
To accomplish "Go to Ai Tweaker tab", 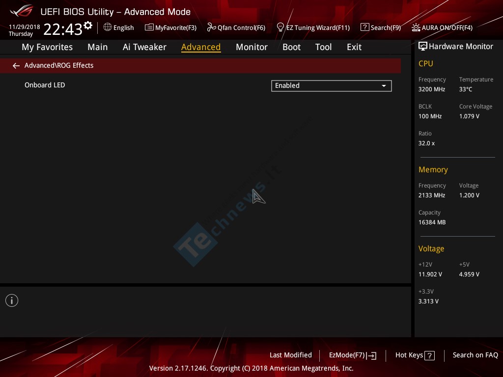I will [x=144, y=47].
